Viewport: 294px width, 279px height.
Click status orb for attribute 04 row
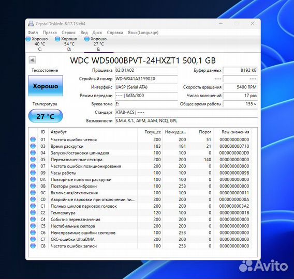[33, 153]
